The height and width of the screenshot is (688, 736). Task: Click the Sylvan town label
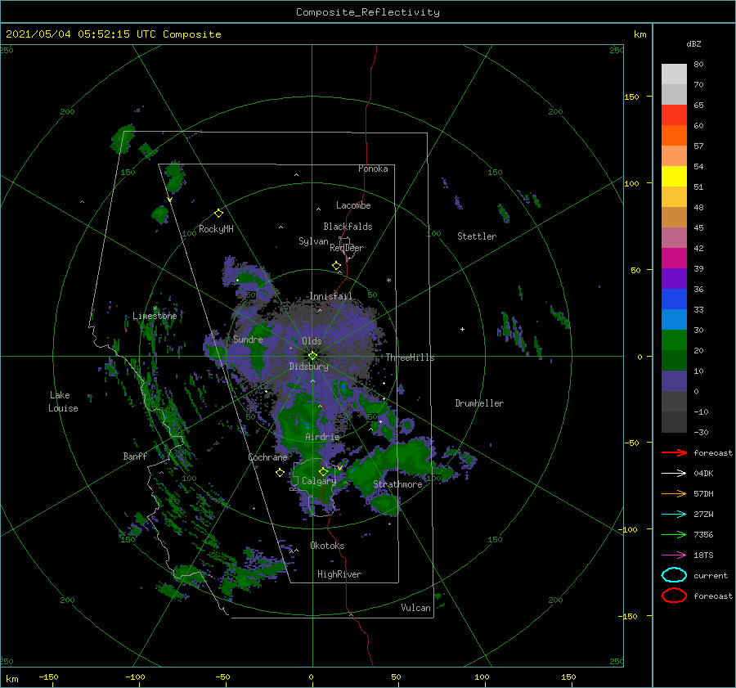(x=313, y=241)
